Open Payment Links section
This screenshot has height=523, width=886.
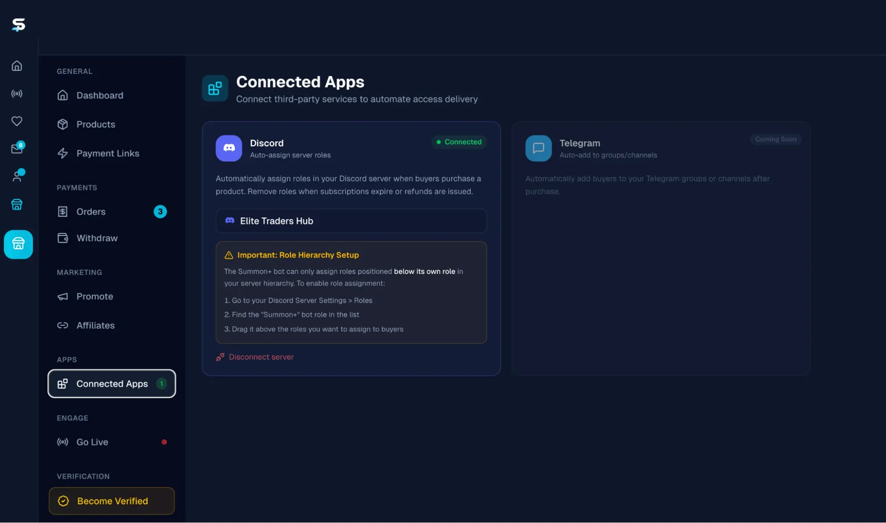tap(108, 153)
